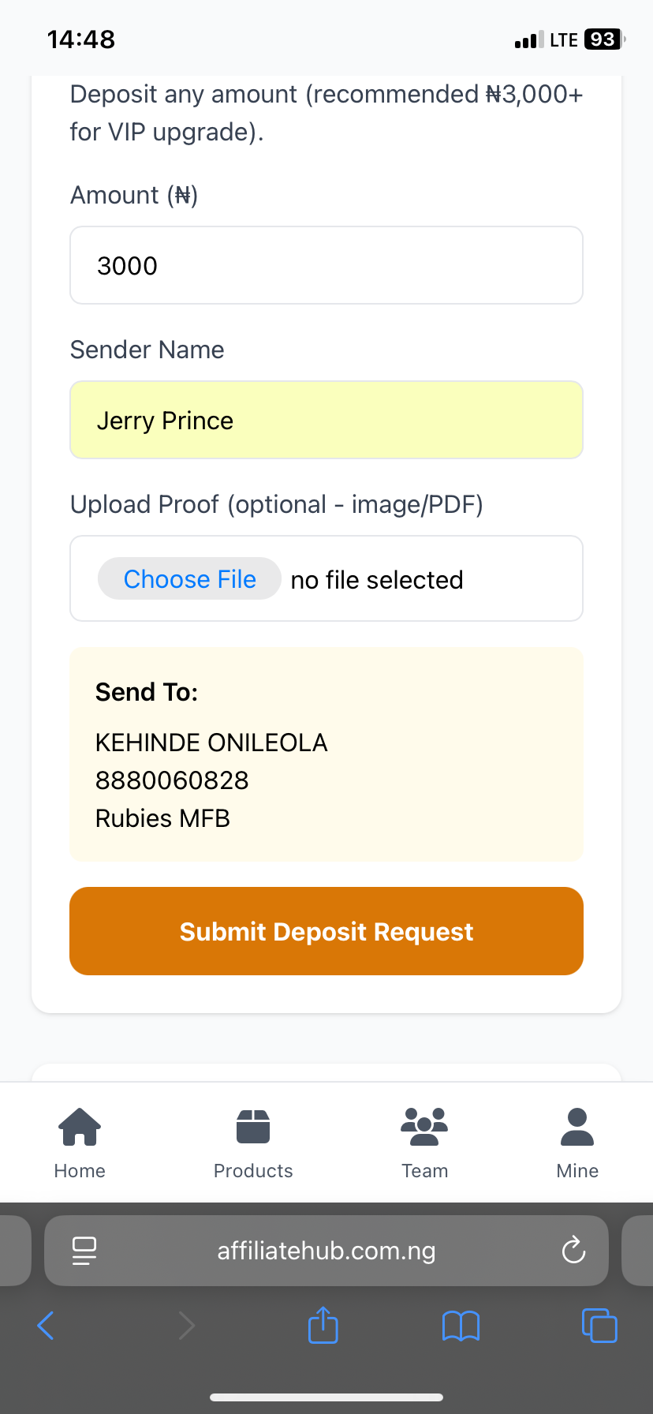The height and width of the screenshot is (1414, 653).
Task: Open Safari bookmarks book icon
Action: tap(461, 1326)
